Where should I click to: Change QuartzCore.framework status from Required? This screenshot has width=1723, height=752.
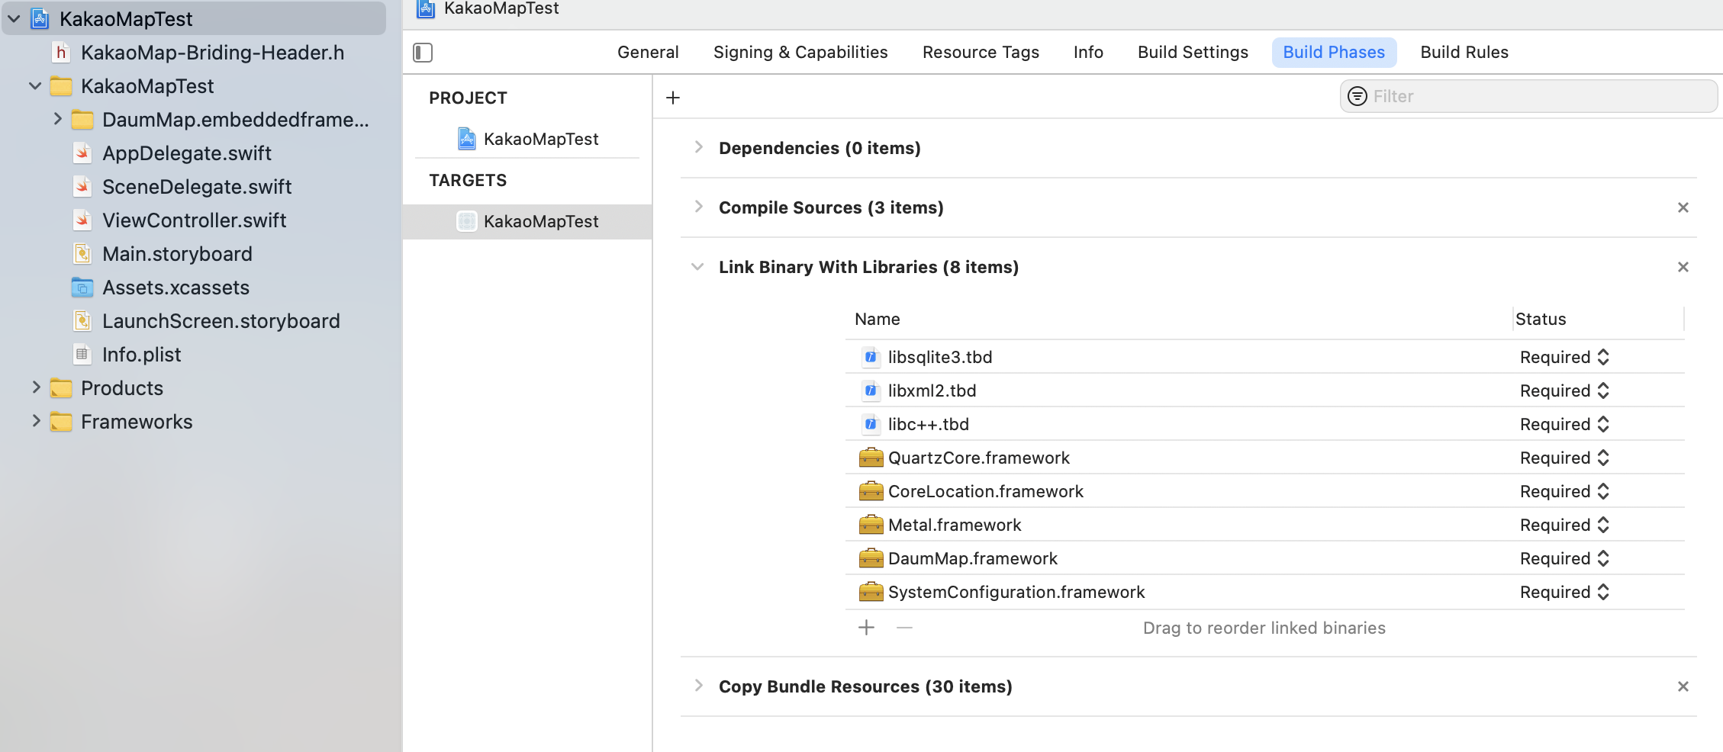coord(1564,458)
